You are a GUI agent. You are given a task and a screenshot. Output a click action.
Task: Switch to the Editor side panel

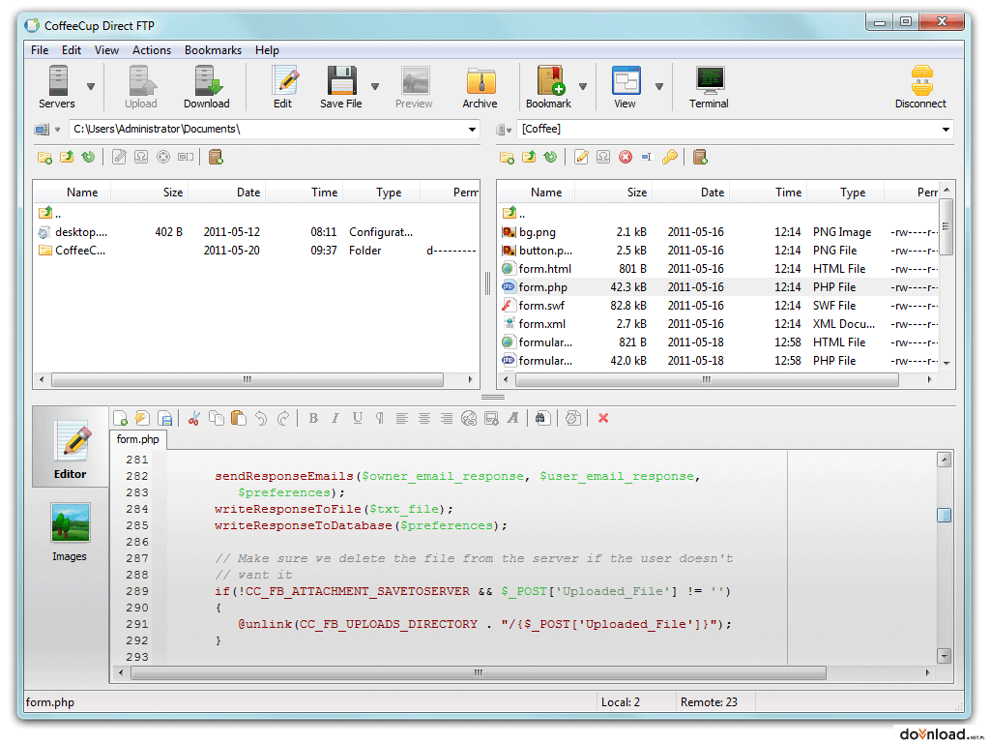pyautogui.click(x=70, y=447)
